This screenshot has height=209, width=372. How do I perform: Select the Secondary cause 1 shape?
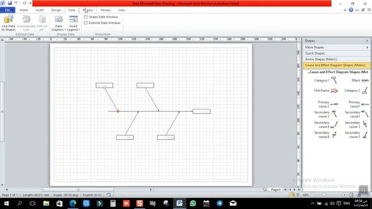click(x=356, y=114)
